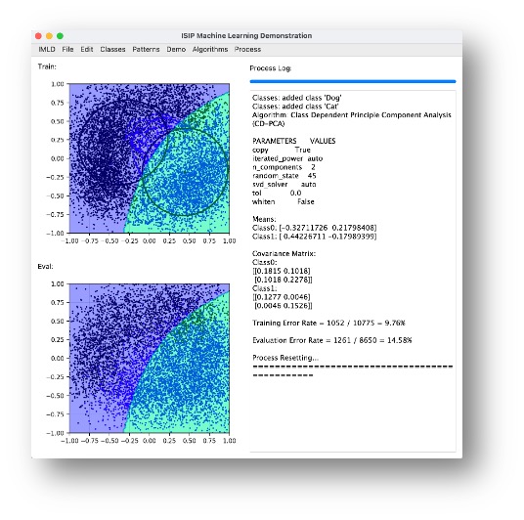Click the '[0.0046 0.1526]]' covariance row
The width and height of the screenshot is (524, 520).
(x=284, y=306)
